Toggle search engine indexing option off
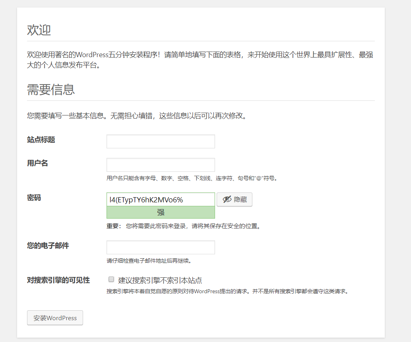Image resolution: width=411 pixels, height=342 pixels. coord(111,279)
